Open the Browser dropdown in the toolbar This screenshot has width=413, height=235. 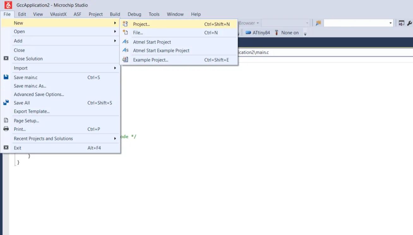[249, 23]
